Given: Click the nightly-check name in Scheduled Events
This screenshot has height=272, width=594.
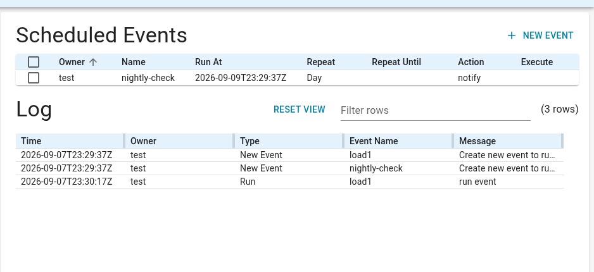Looking at the screenshot, I should 148,78.
